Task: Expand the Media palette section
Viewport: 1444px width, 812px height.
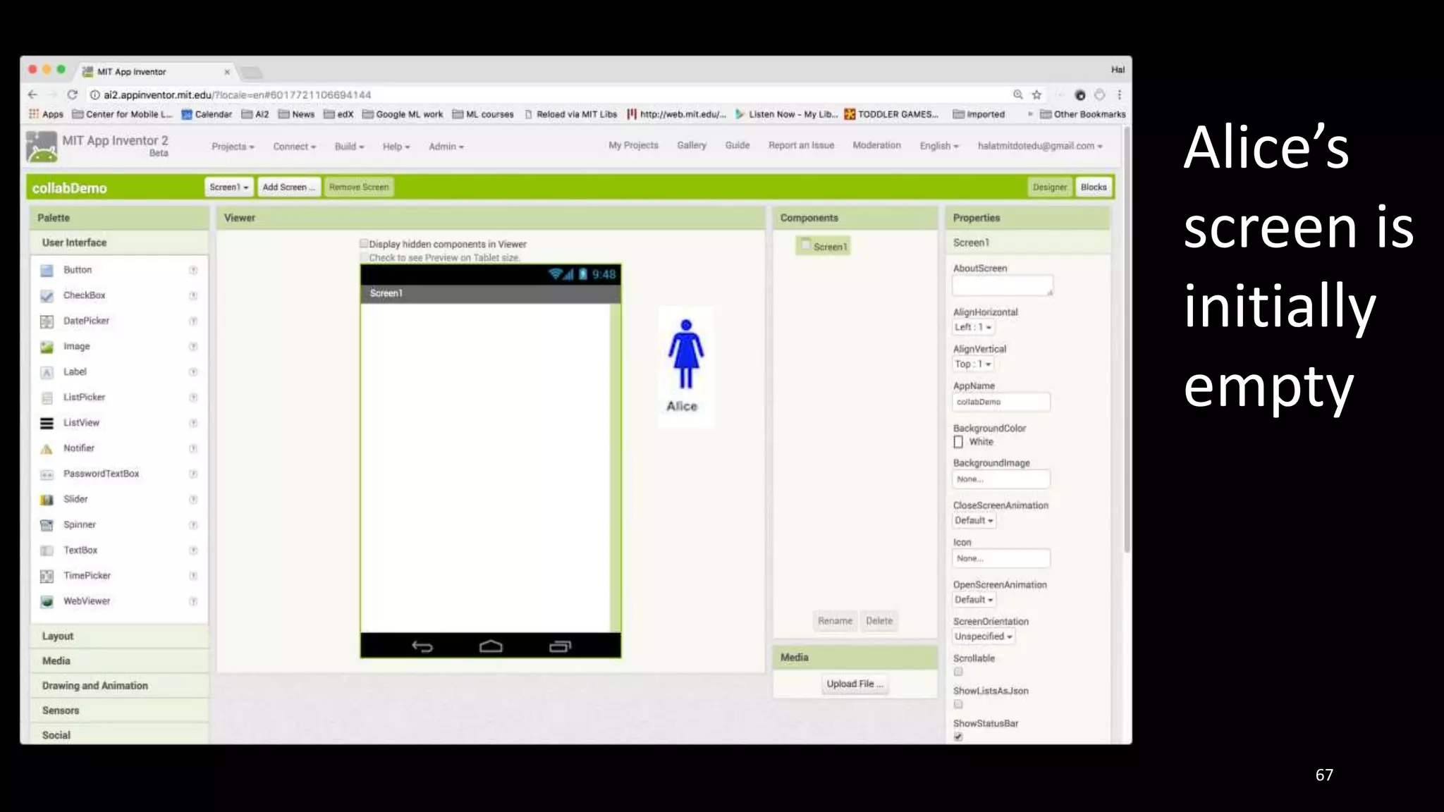Action: (x=119, y=660)
